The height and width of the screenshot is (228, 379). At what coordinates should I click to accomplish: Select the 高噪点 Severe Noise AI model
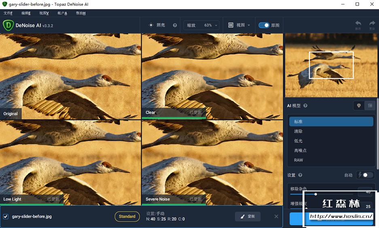(331, 151)
